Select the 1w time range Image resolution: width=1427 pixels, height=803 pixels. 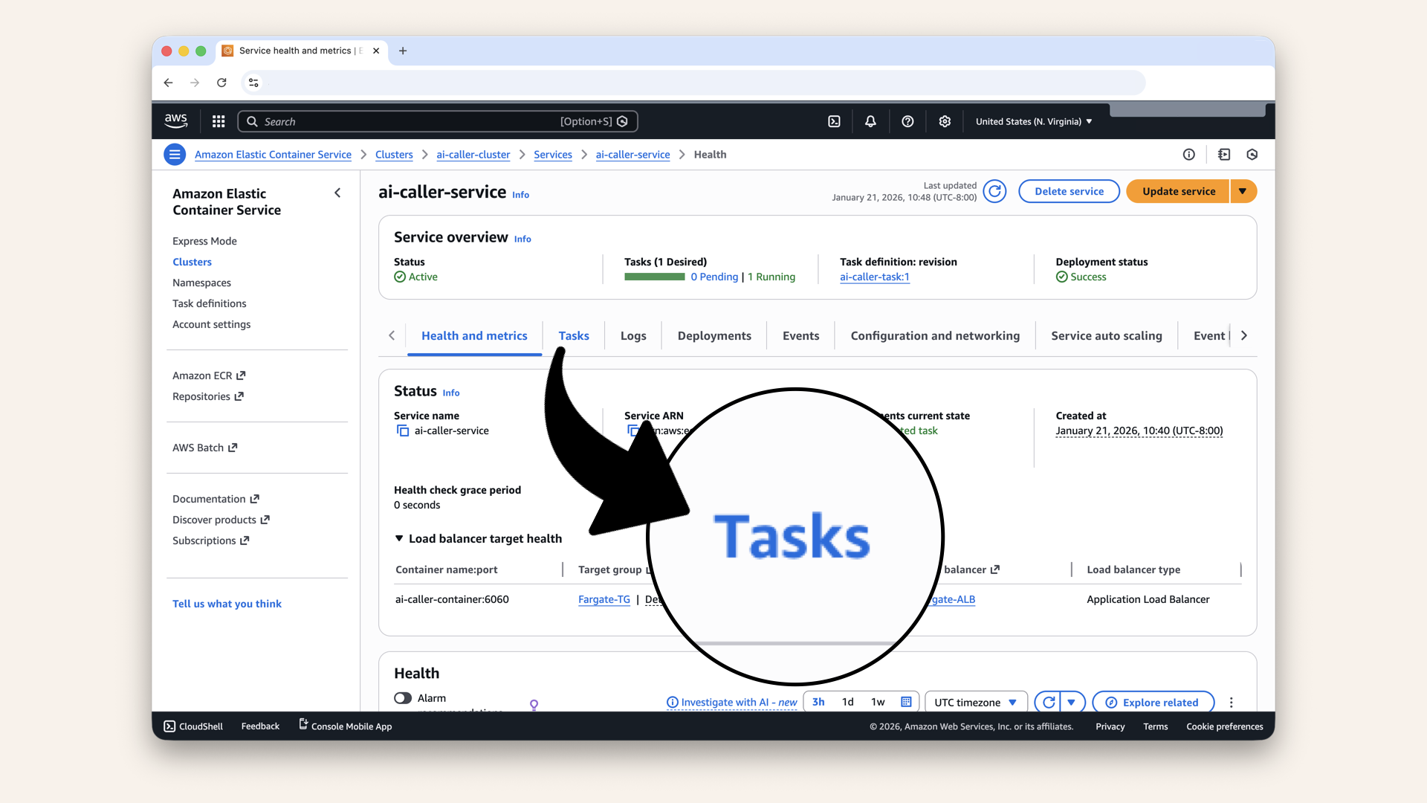[x=877, y=702]
